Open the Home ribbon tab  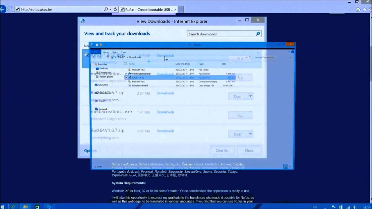pyautogui.click(x=106, y=52)
